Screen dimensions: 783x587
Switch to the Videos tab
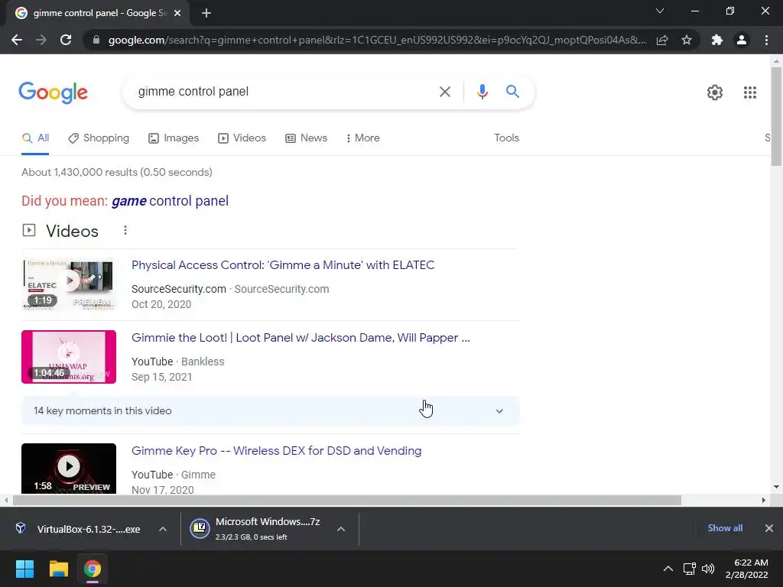tap(242, 138)
